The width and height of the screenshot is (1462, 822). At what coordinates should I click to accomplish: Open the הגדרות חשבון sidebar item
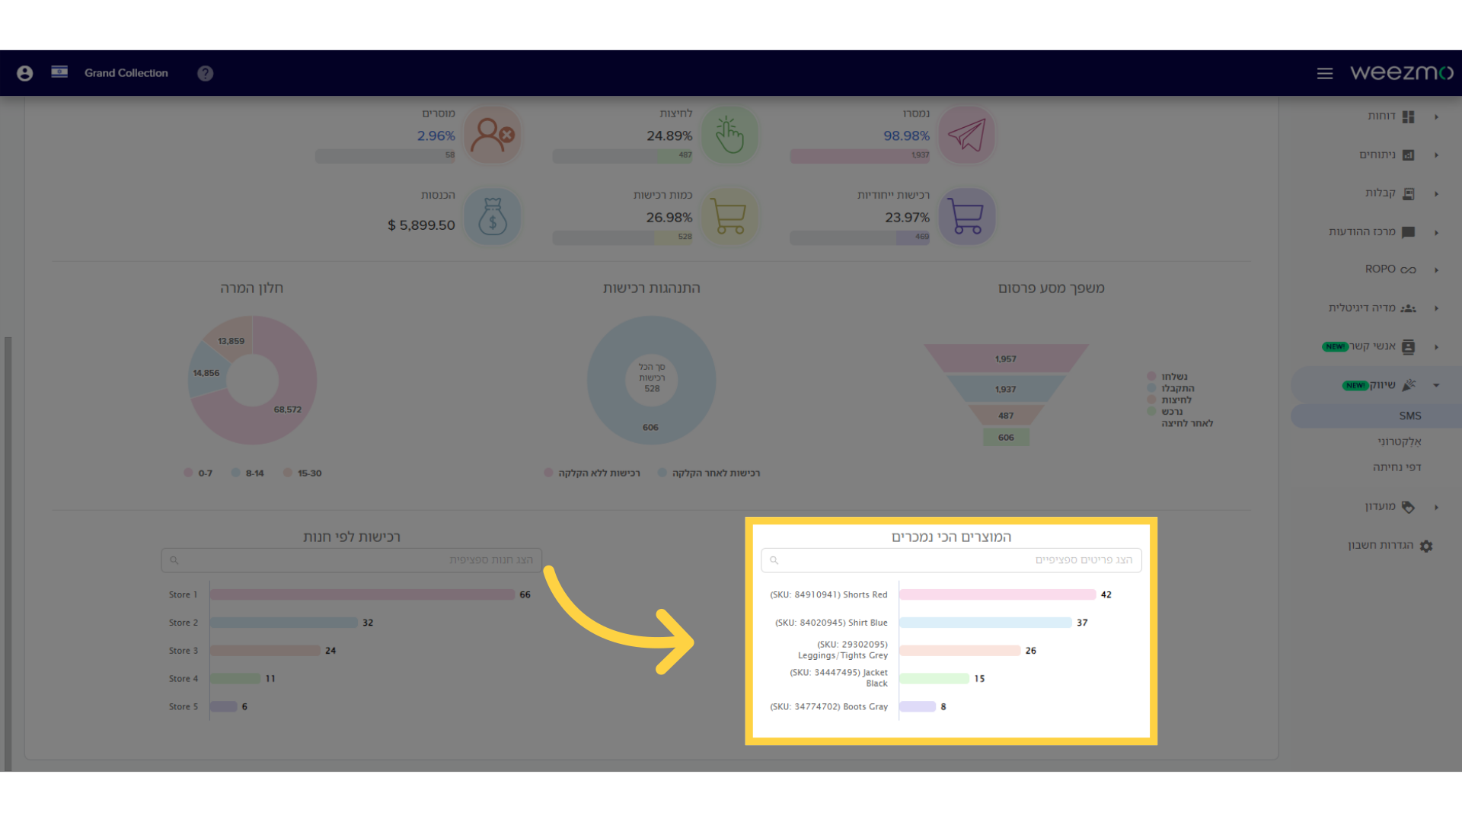[x=1381, y=545]
